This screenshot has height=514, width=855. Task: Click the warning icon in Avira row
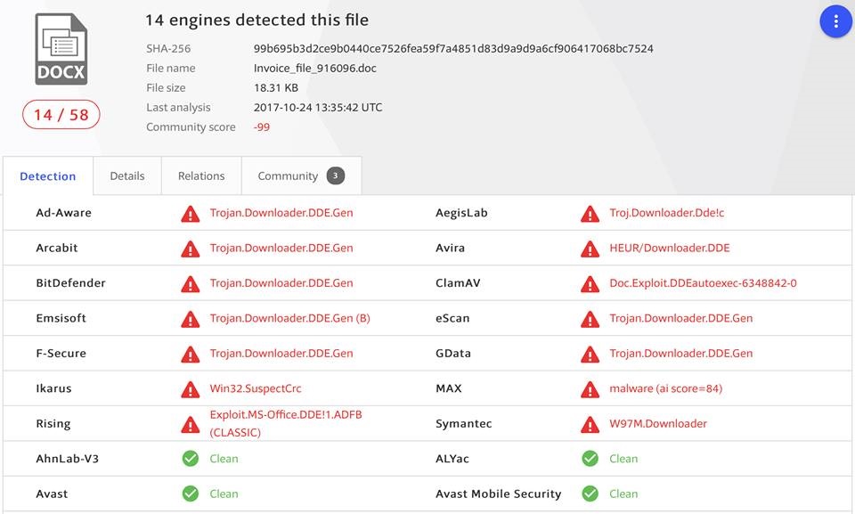click(x=590, y=249)
